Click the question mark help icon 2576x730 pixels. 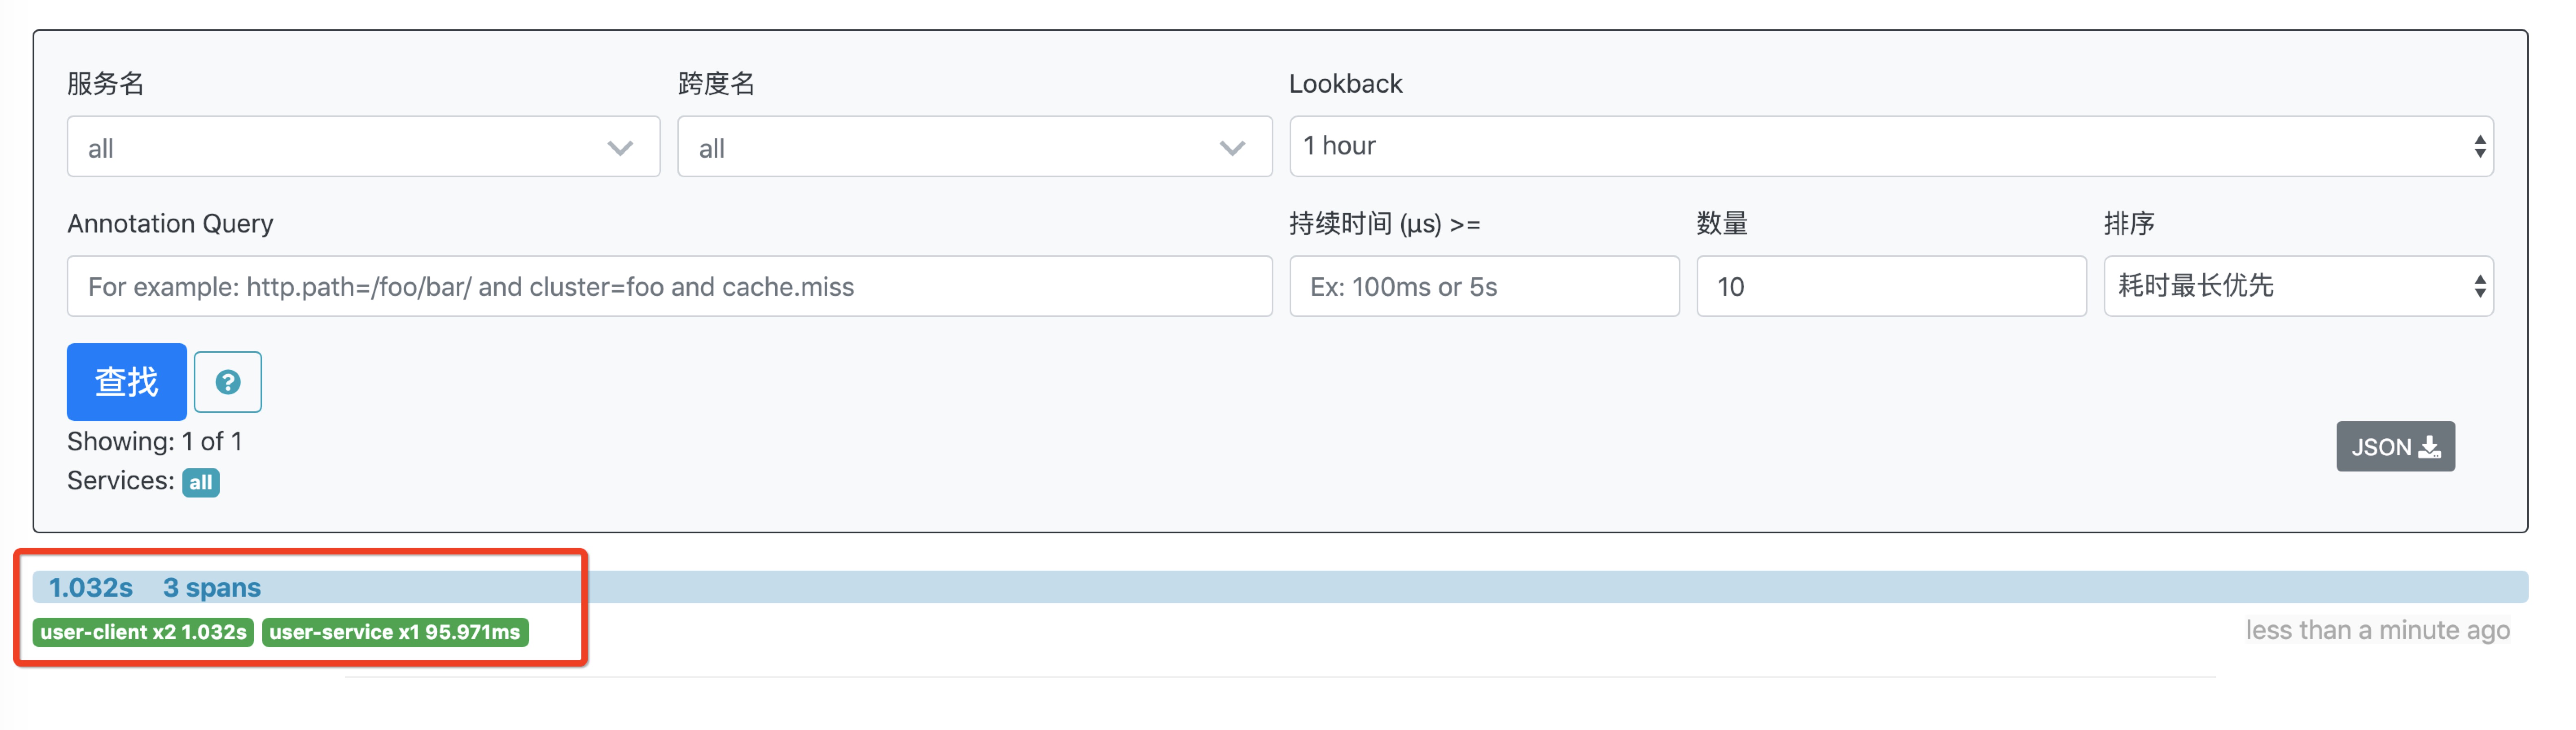[227, 382]
